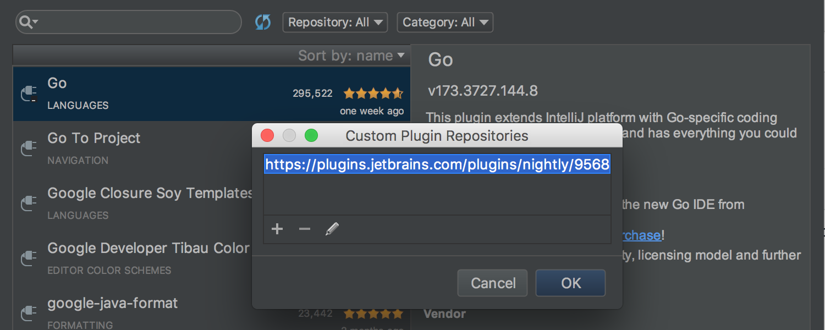825x330 pixels.
Task: Click the plug icon beside Google Closure Soy Templates
Action: [29, 204]
